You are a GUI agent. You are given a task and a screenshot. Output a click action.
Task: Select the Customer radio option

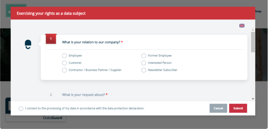pyautogui.click(x=64, y=63)
